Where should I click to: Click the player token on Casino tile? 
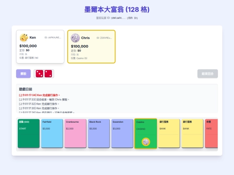pyautogui.click(x=146, y=142)
